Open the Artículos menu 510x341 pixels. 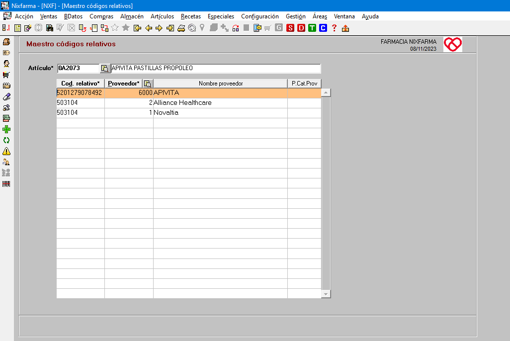[x=162, y=16]
